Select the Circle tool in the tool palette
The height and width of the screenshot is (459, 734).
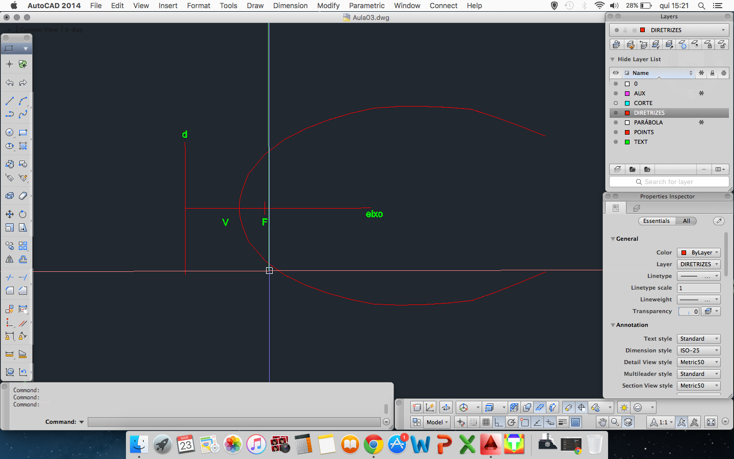click(x=10, y=133)
